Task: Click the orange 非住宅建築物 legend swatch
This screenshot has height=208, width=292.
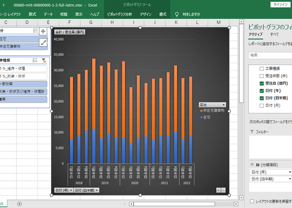Action: tap(201, 111)
